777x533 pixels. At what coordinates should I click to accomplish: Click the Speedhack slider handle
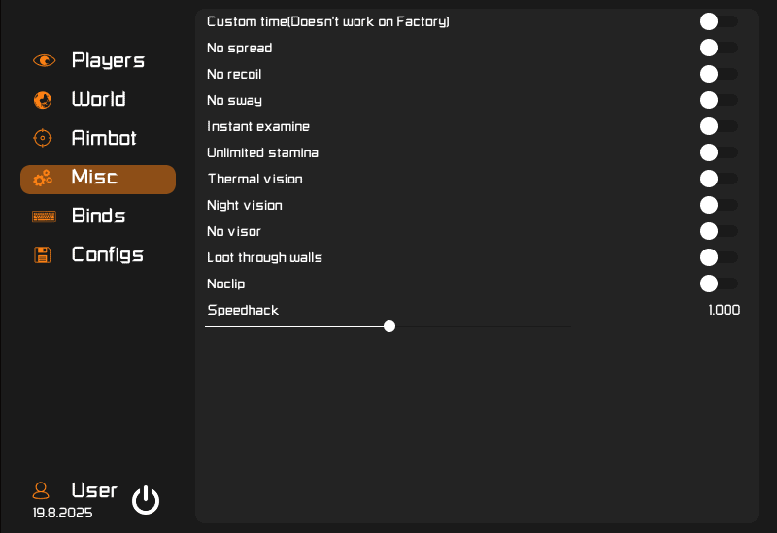[389, 326]
